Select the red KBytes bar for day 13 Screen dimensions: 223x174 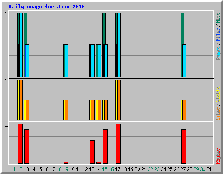(x=92, y=152)
